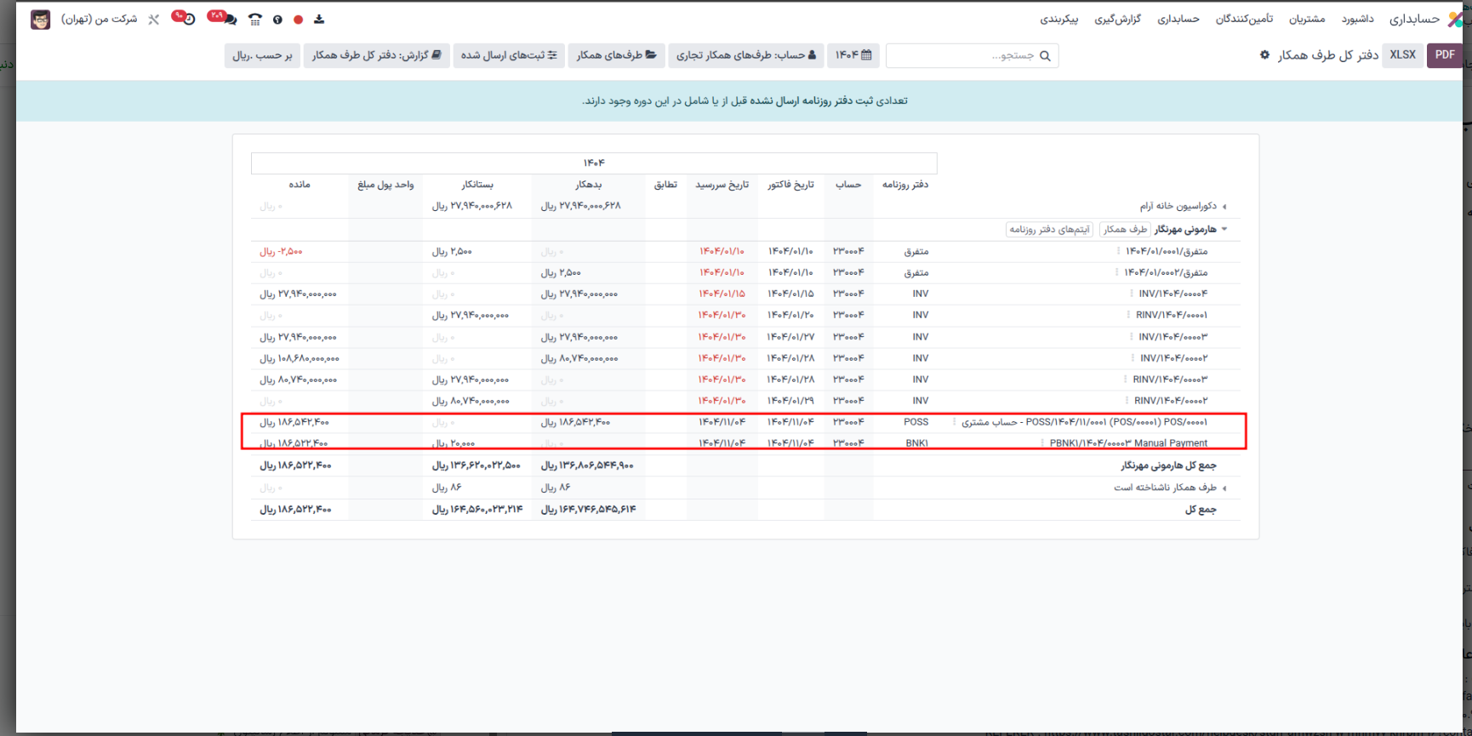Screen dimensions: 1472x736
Task: Click the red record dot icon
Action: click(298, 19)
